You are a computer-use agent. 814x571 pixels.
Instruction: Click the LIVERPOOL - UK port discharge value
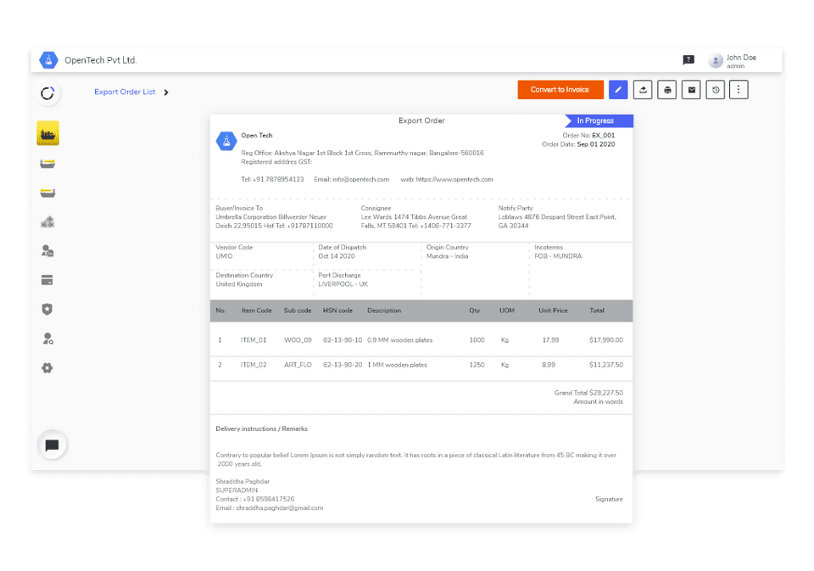coord(343,284)
